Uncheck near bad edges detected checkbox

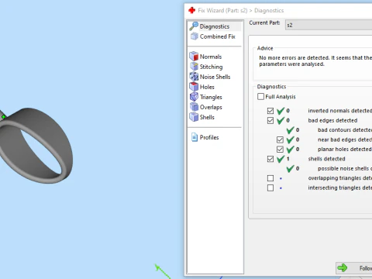point(280,139)
